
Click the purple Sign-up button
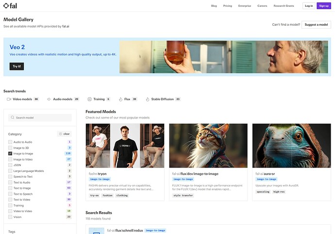(324, 6)
